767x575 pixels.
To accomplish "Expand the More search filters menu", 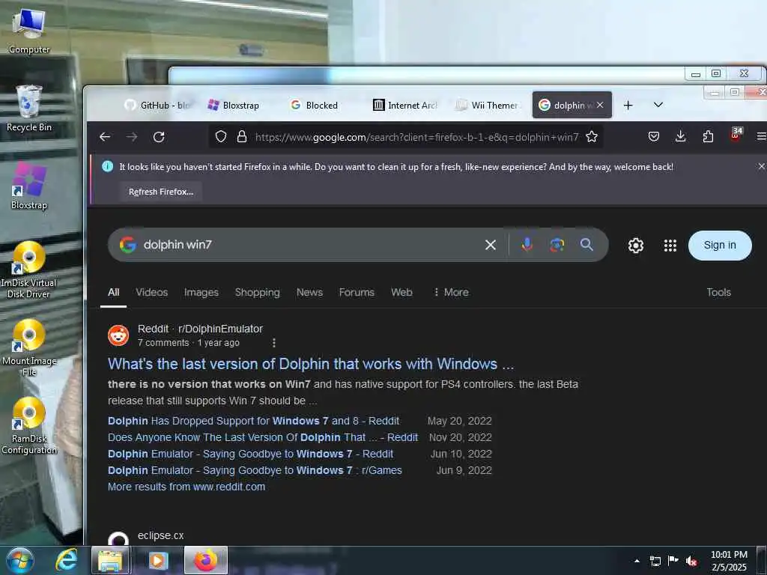I will 451,293.
